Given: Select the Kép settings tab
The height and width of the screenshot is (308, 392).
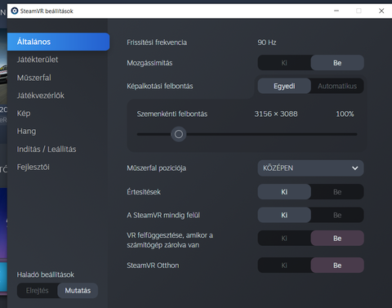Looking at the screenshot, I should coord(24,114).
